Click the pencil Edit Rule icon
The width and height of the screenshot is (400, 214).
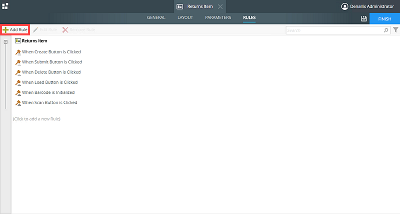pos(35,30)
